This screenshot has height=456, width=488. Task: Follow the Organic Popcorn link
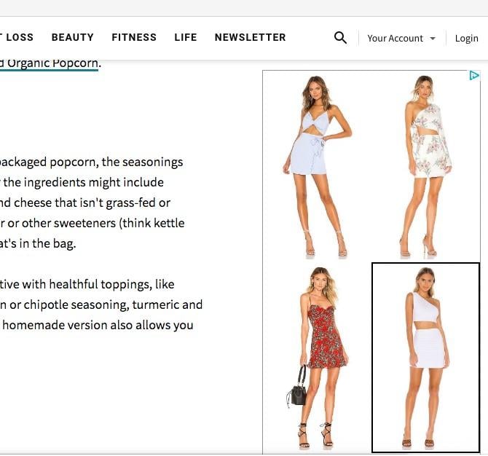tap(50, 63)
